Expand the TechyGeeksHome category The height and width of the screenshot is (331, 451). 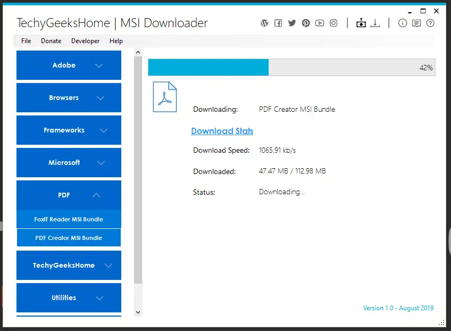69,266
